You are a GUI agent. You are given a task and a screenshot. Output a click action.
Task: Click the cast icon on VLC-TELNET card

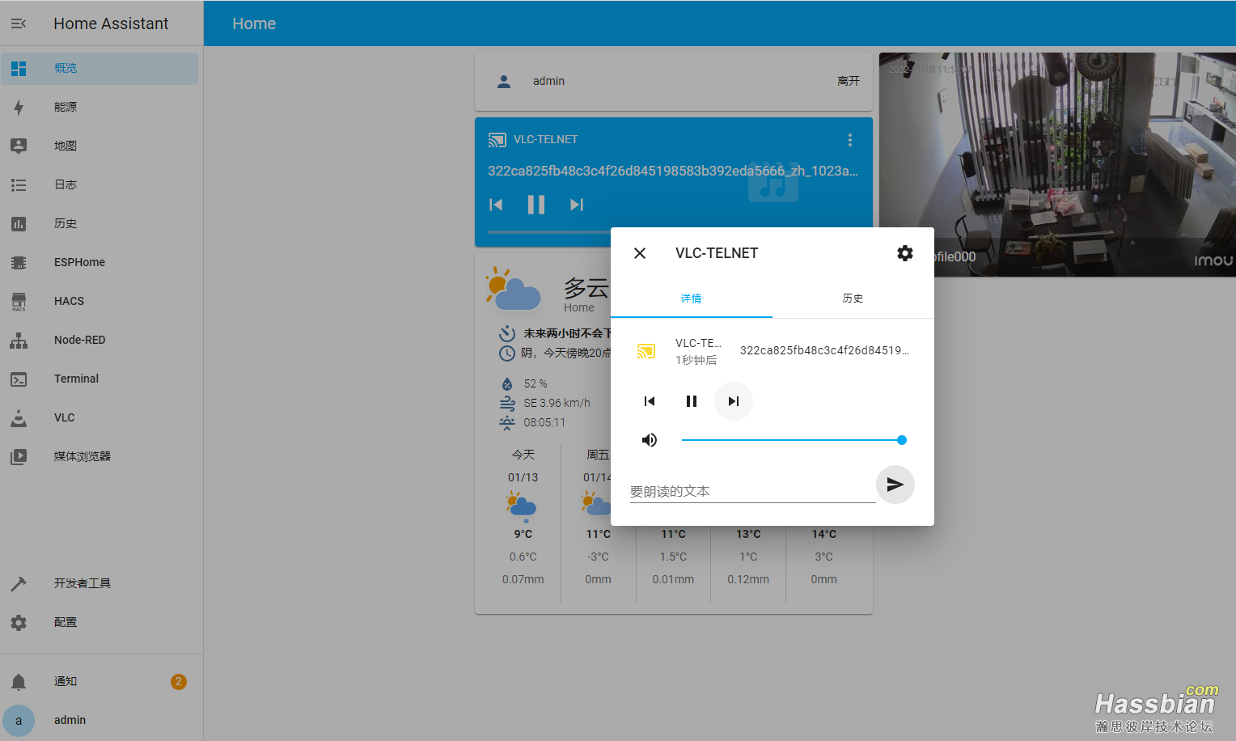(497, 140)
